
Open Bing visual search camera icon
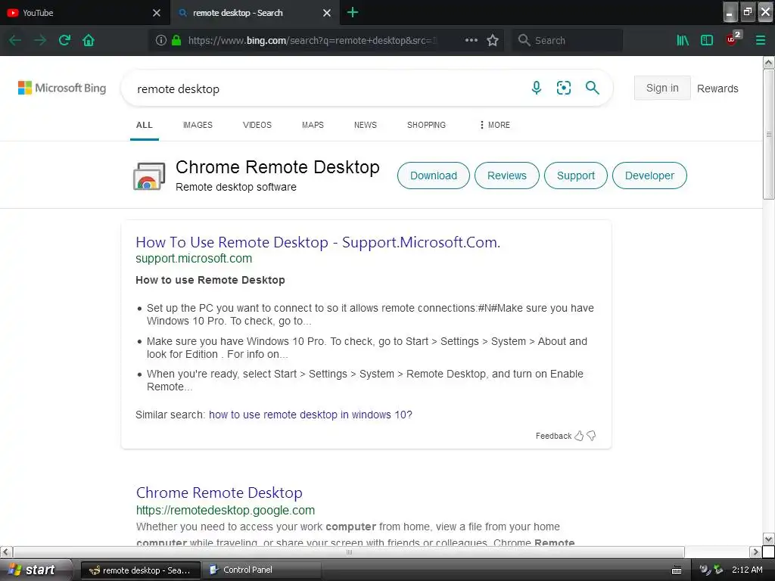point(563,88)
